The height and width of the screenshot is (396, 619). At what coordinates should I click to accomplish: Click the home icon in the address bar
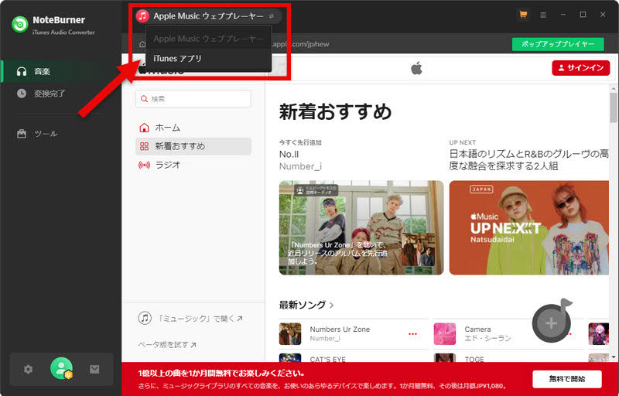(142, 44)
